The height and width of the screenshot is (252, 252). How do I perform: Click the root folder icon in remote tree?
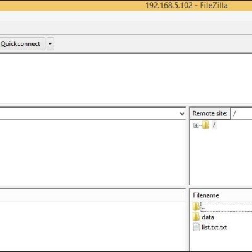pyautogui.click(x=205, y=125)
